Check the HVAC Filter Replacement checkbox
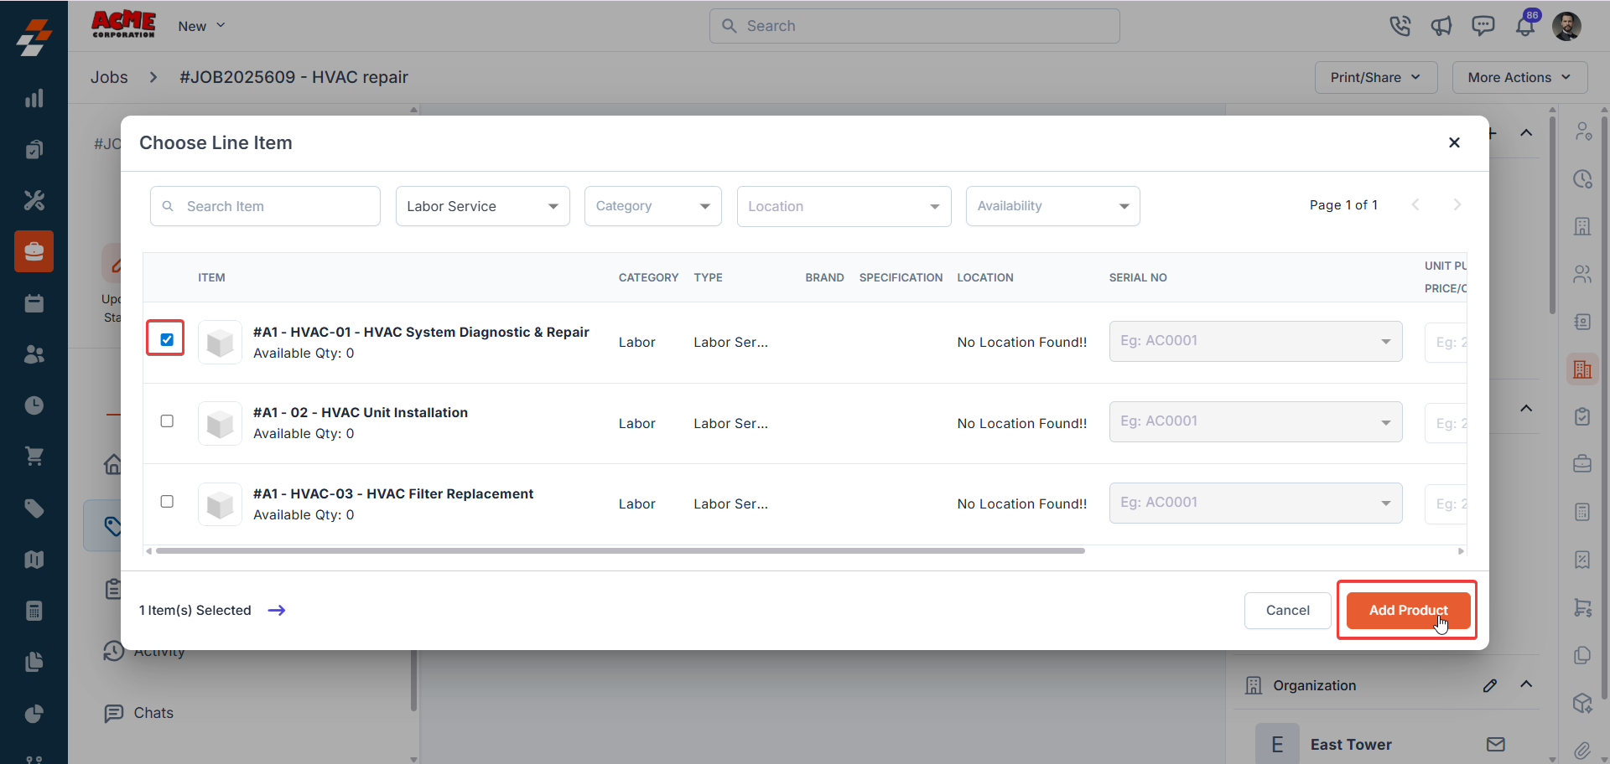This screenshot has width=1610, height=764. click(x=167, y=501)
